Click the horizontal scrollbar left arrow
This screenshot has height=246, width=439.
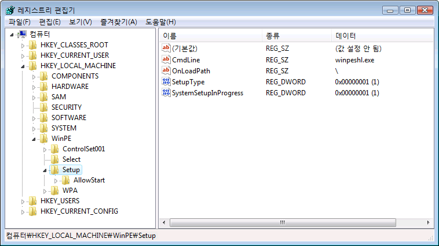coord(164,222)
